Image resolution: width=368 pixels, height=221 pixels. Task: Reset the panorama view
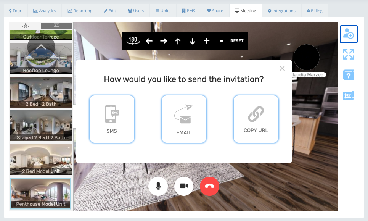click(x=237, y=41)
